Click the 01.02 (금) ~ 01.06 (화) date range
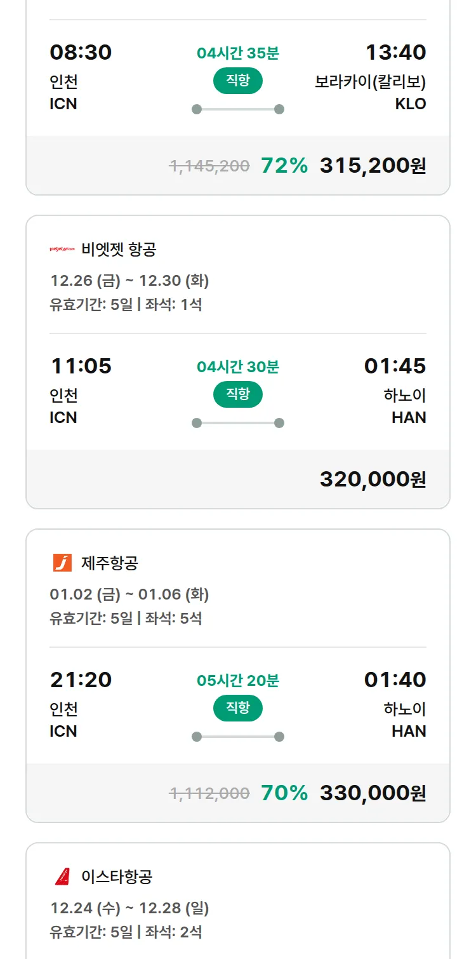 (x=129, y=594)
